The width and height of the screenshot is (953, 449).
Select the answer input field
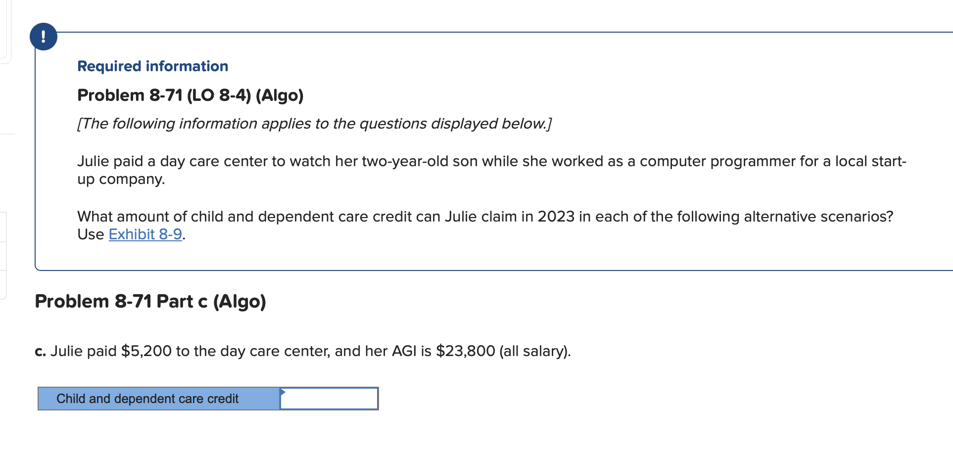329,399
